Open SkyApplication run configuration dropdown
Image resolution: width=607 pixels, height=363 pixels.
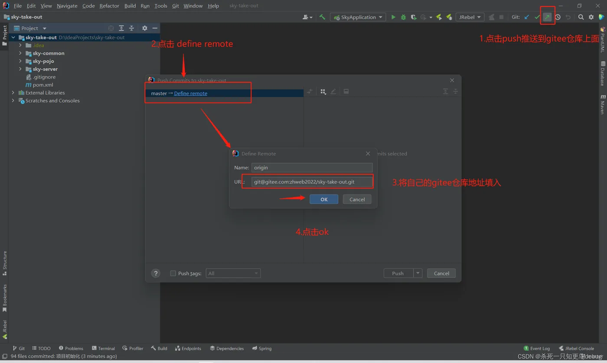coord(358,17)
